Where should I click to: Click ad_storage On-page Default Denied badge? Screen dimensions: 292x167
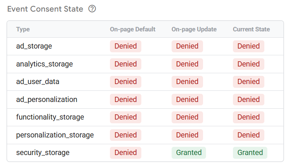126,46
